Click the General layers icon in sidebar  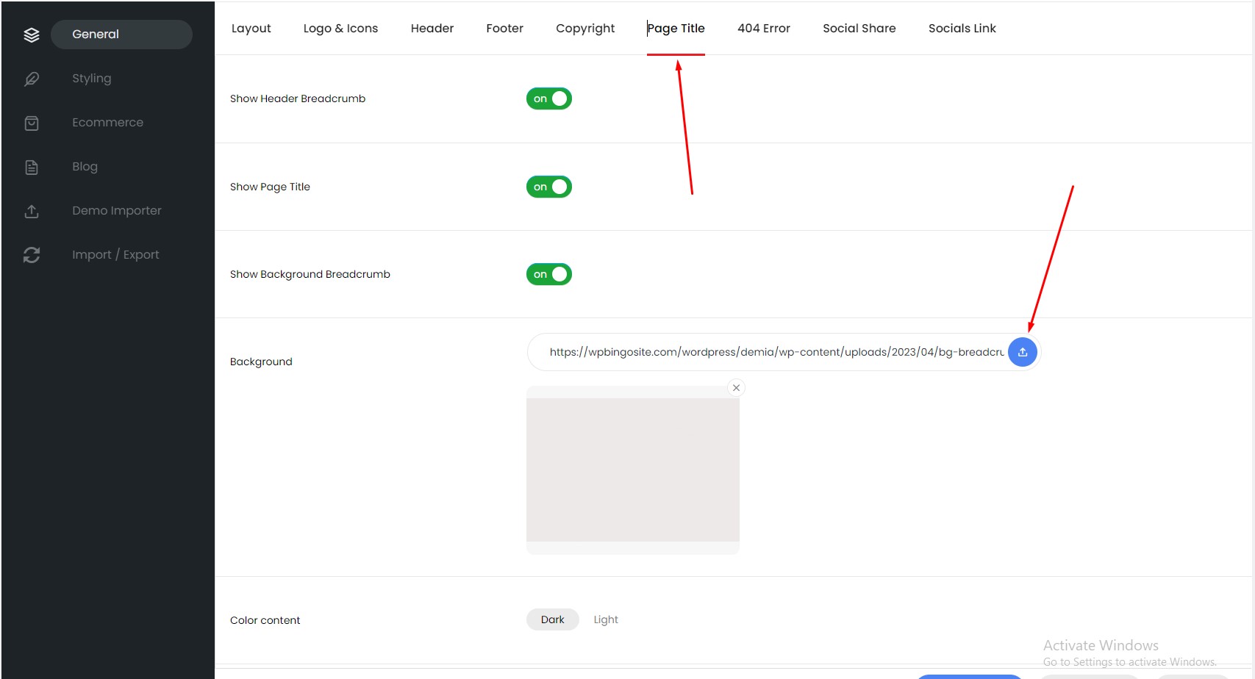32,35
